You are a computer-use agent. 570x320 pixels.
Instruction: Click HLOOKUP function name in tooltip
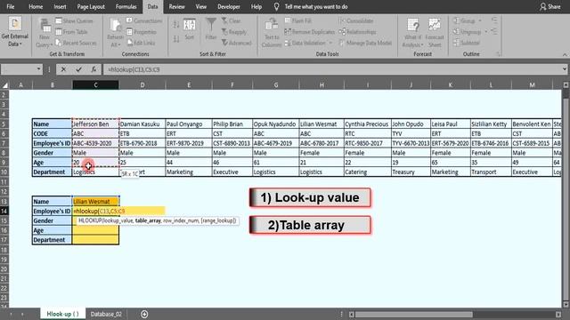tap(90, 220)
